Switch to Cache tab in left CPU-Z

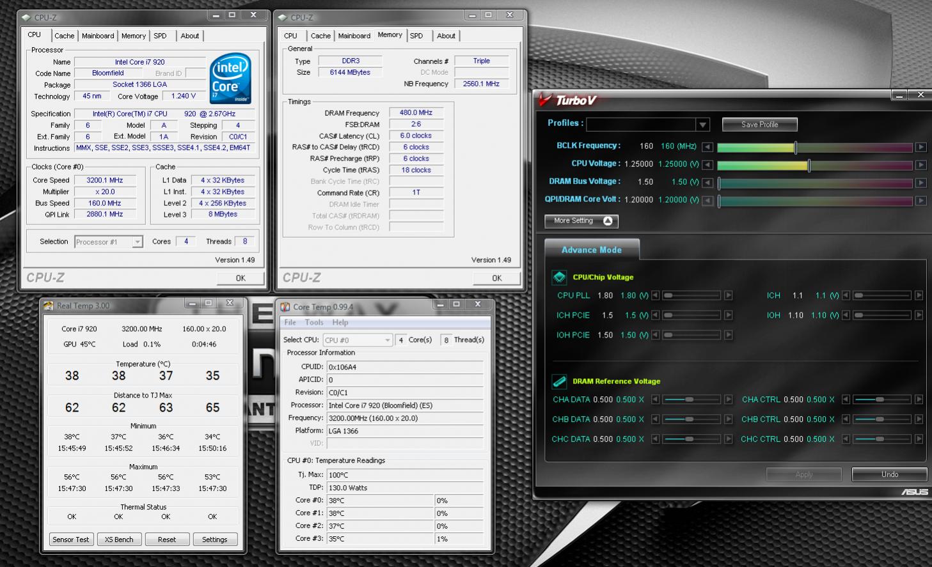click(64, 36)
